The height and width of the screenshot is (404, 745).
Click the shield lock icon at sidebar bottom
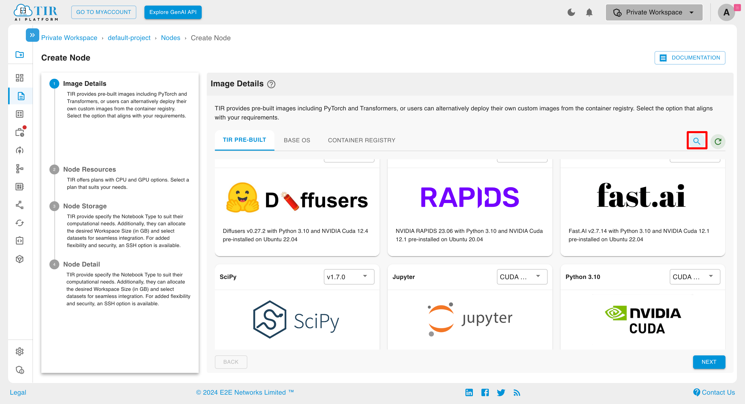(x=20, y=370)
